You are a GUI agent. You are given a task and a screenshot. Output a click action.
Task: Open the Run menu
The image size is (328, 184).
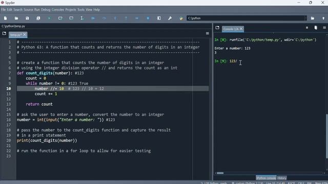(x=37, y=10)
